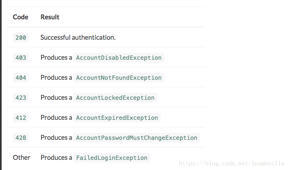Select the FailedLoginException code text
The height and width of the screenshot is (170, 288).
[112, 158]
